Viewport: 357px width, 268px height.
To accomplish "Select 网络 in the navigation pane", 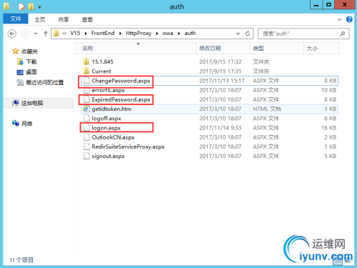I will click(x=26, y=124).
